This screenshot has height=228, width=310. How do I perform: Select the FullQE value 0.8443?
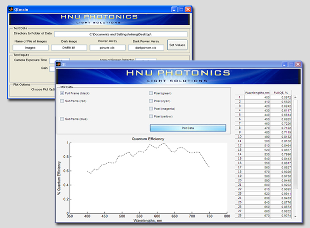[281, 159]
